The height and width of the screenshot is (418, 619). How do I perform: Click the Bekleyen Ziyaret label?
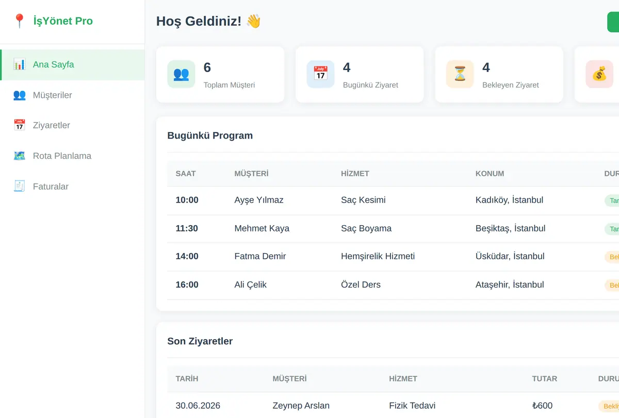click(510, 85)
